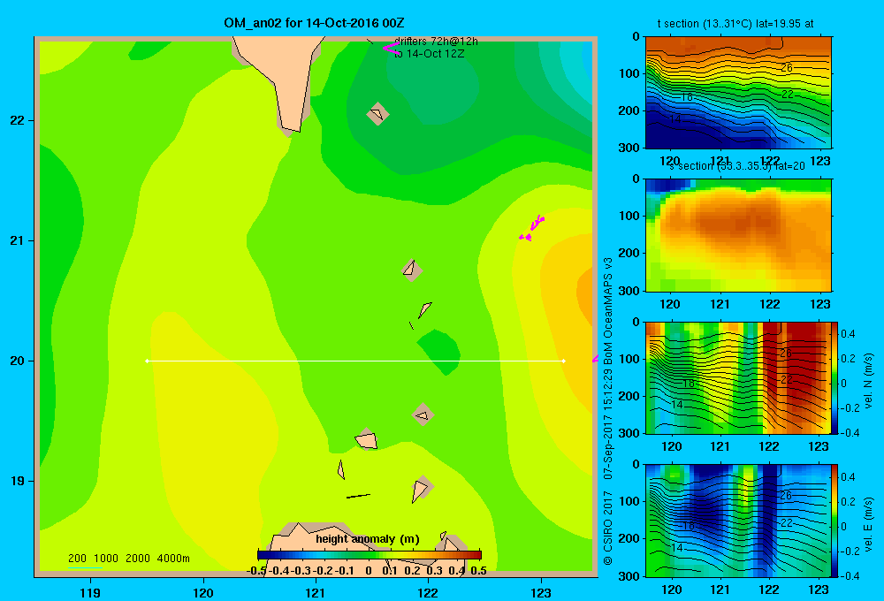Click the island near 121.95E 19.55N

pyautogui.click(x=423, y=415)
